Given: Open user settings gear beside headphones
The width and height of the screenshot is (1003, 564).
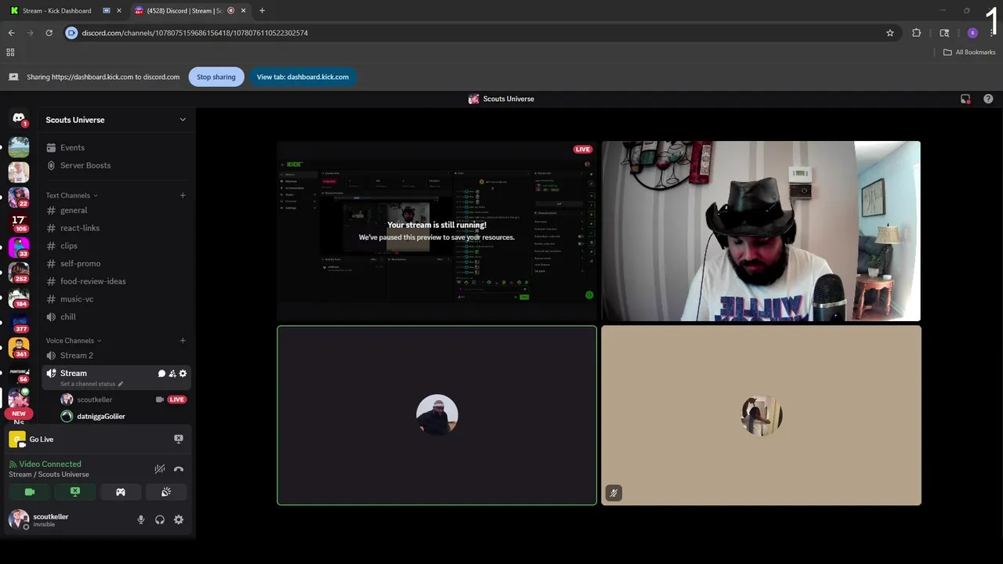Looking at the screenshot, I should [x=179, y=519].
